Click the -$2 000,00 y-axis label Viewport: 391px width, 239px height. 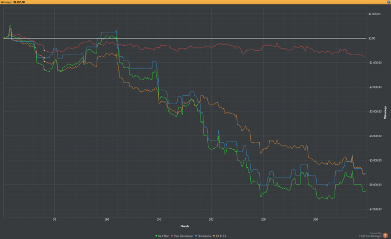coord(375,87)
